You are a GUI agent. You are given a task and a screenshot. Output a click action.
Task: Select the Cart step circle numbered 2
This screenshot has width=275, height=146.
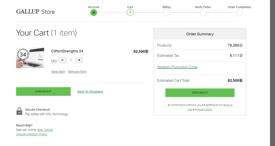coord(130,12)
